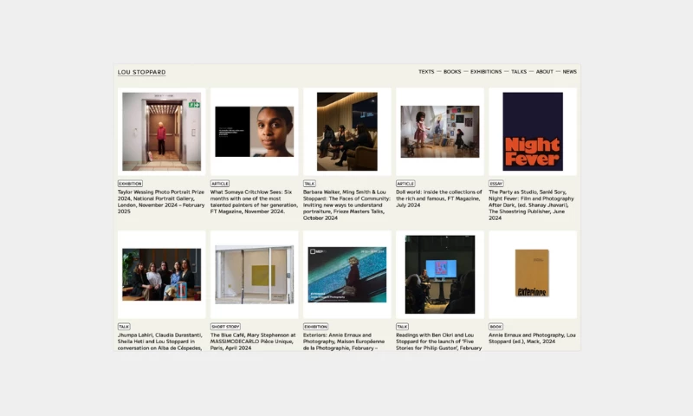Viewport: 693px width, 416px height.
Task: Click the EXHIBITION tag under the elevator photo
Action: point(130,184)
